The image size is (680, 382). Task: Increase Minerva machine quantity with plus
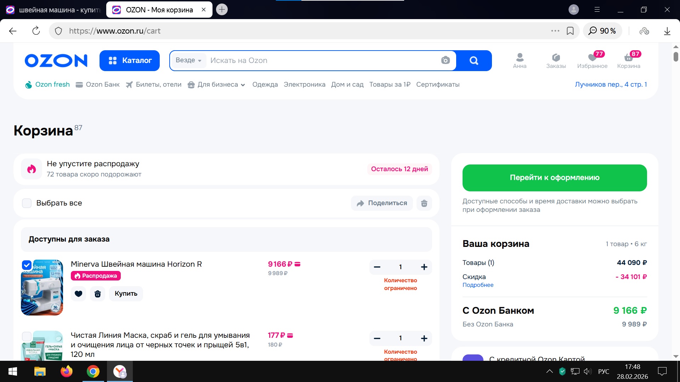[x=424, y=267]
